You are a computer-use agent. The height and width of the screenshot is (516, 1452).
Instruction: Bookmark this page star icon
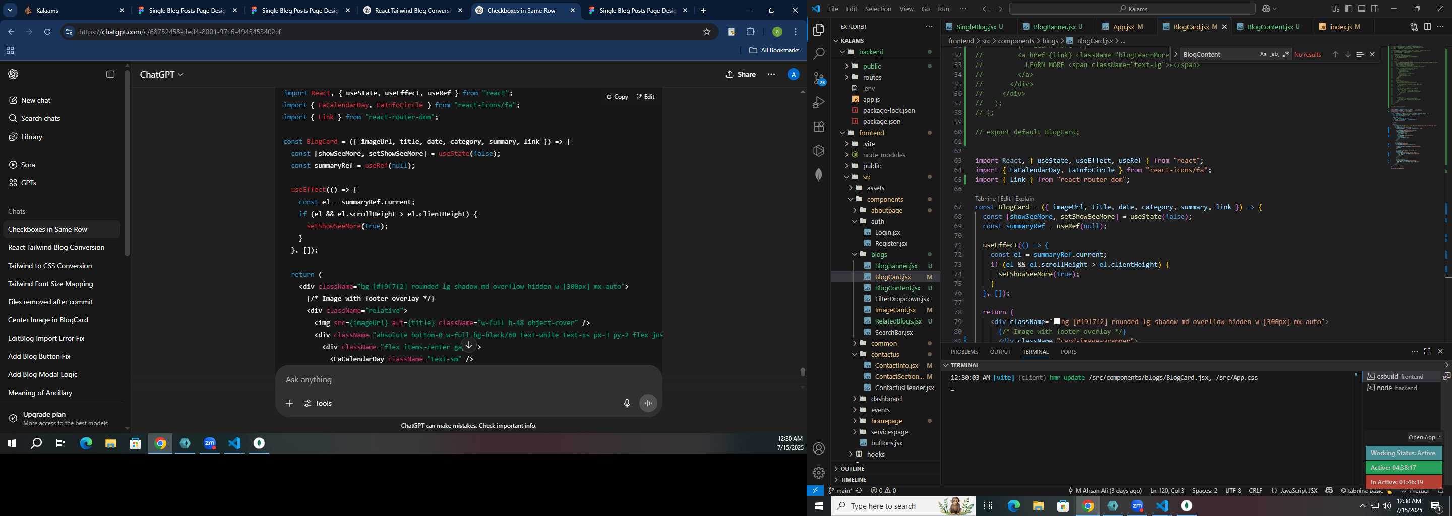(x=707, y=32)
